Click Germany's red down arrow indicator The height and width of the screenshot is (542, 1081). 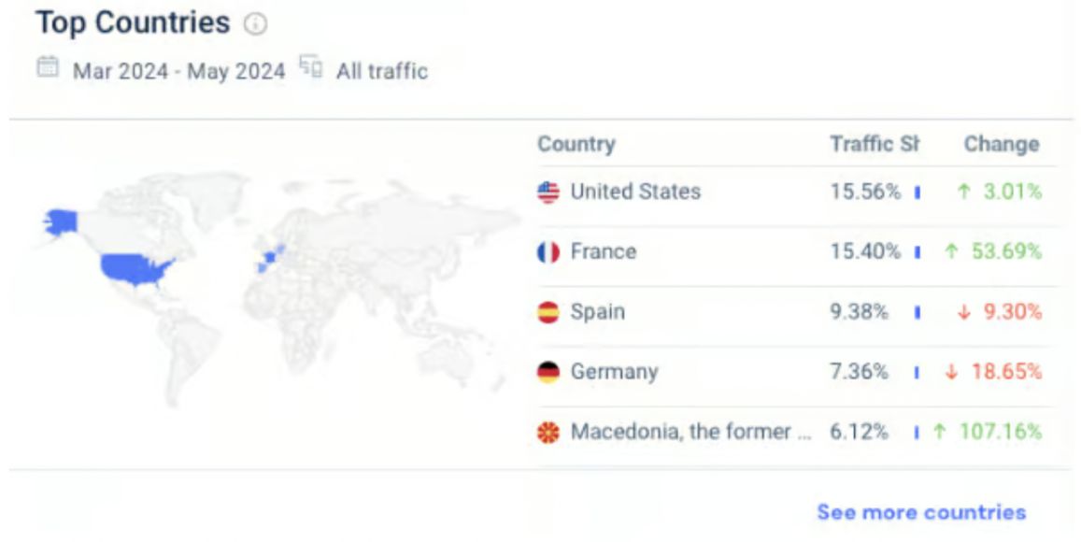(x=952, y=372)
